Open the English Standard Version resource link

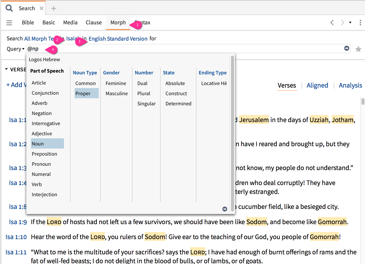[x=118, y=39]
